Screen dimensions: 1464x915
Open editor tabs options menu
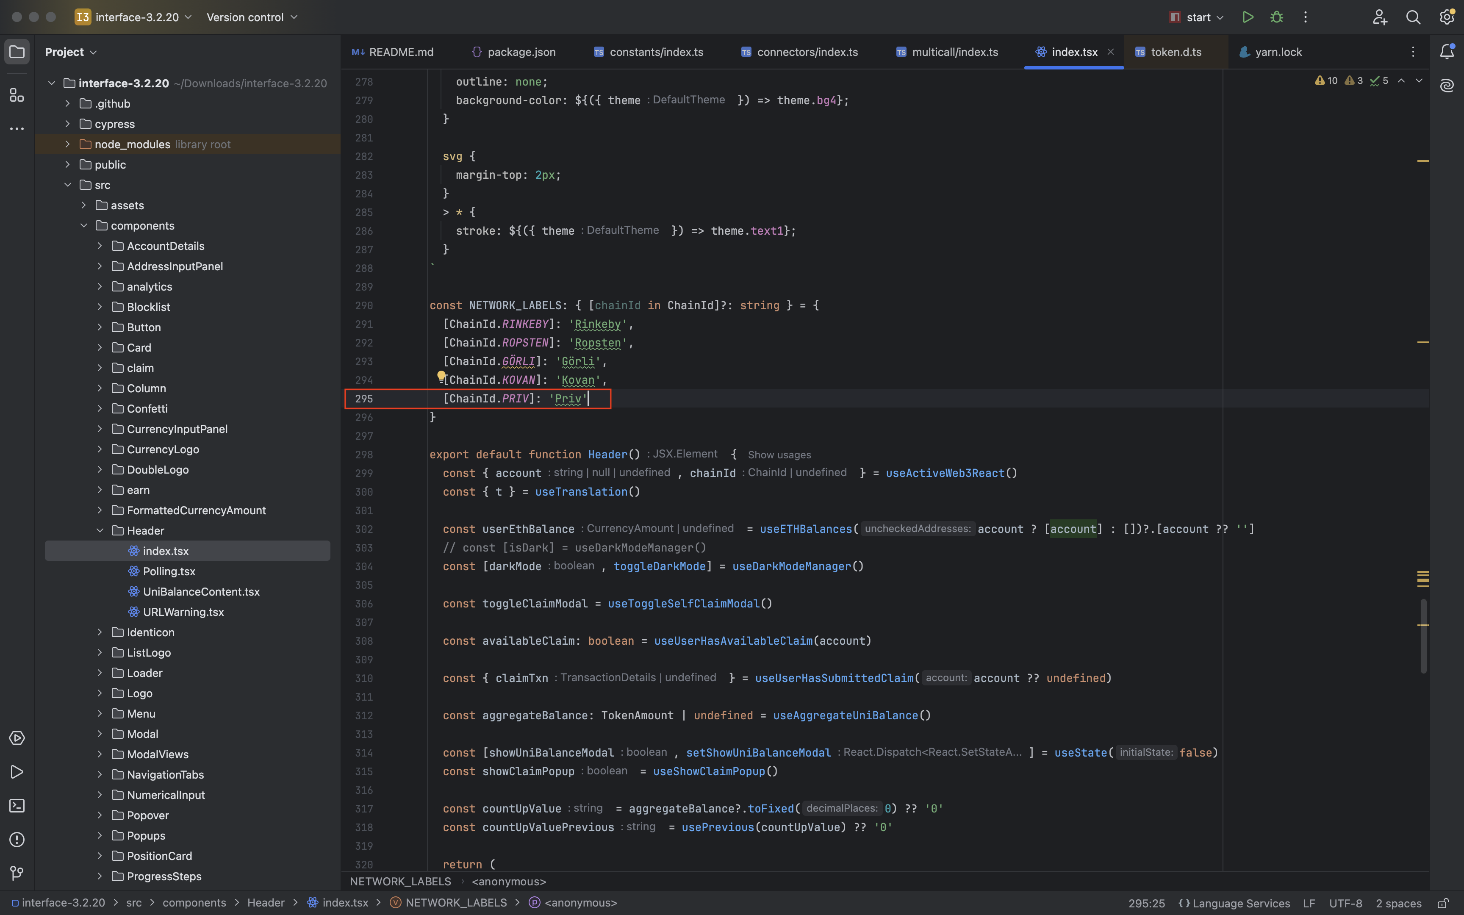[x=1413, y=52]
